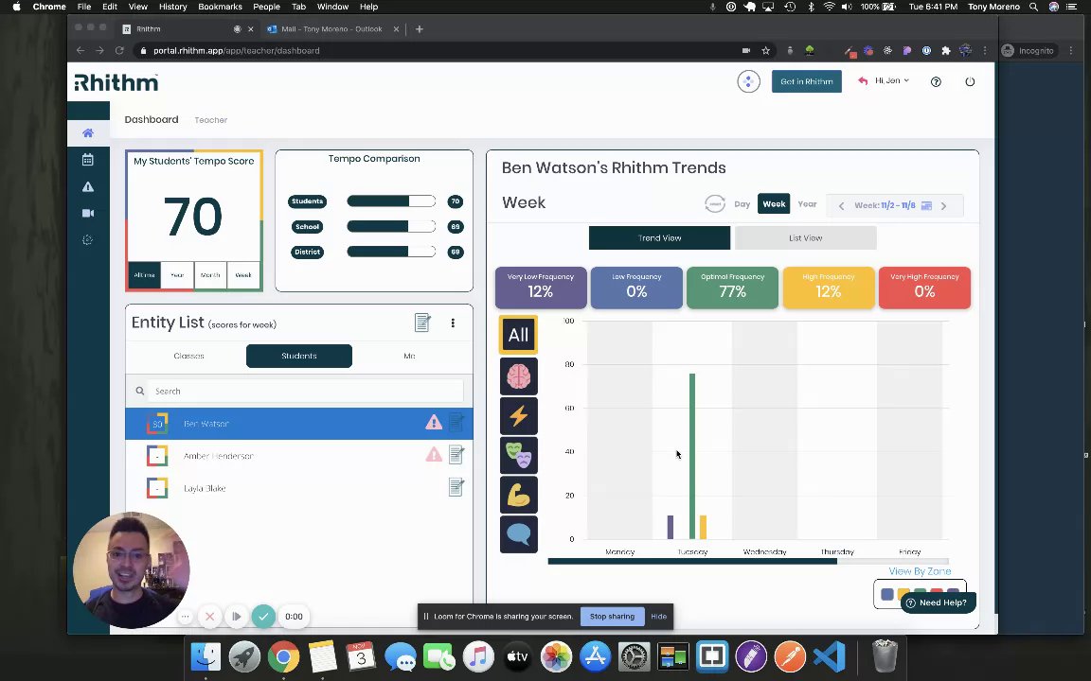The height and width of the screenshot is (681, 1091).
Task: Go to previous week with left chevron
Action: (841, 205)
